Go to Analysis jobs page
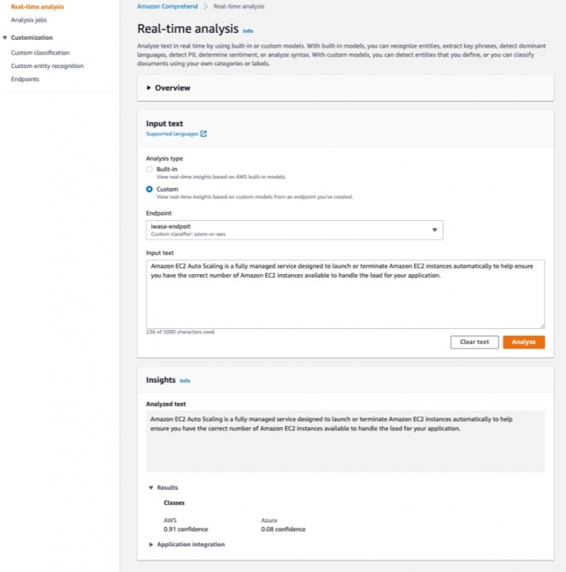 tap(30, 19)
